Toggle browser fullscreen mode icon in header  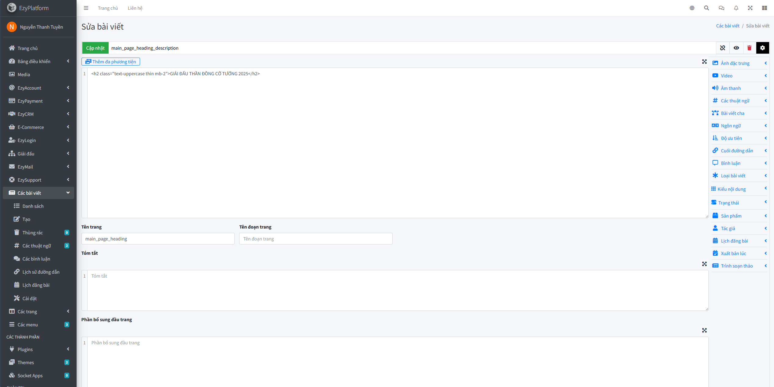point(750,8)
